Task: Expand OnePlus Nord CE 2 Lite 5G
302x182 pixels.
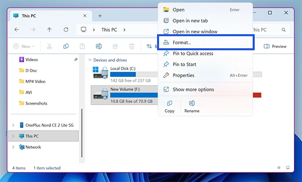Action: pos(13,125)
